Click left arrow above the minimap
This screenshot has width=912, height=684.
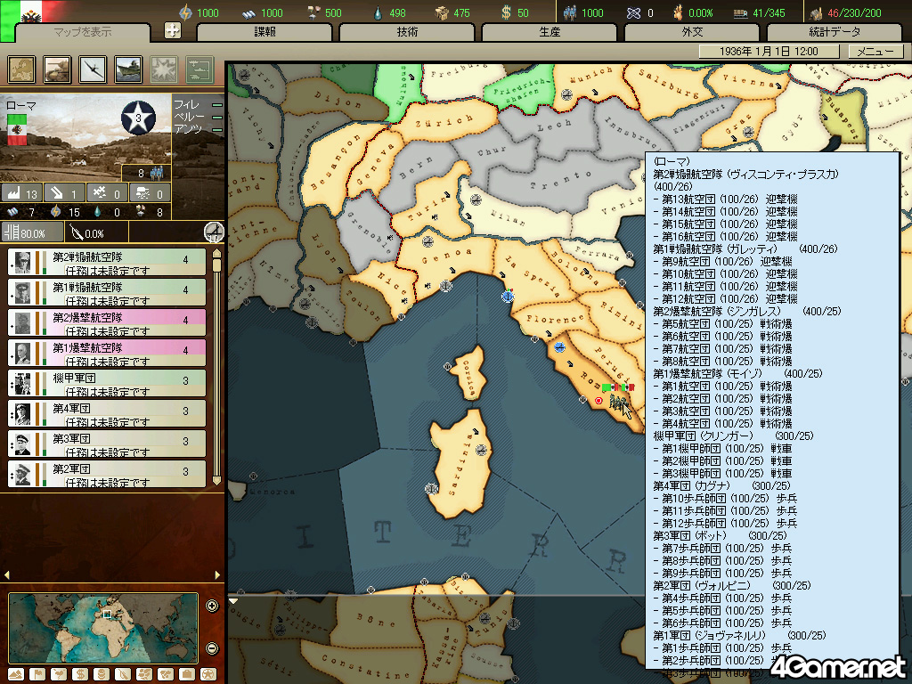point(6,574)
